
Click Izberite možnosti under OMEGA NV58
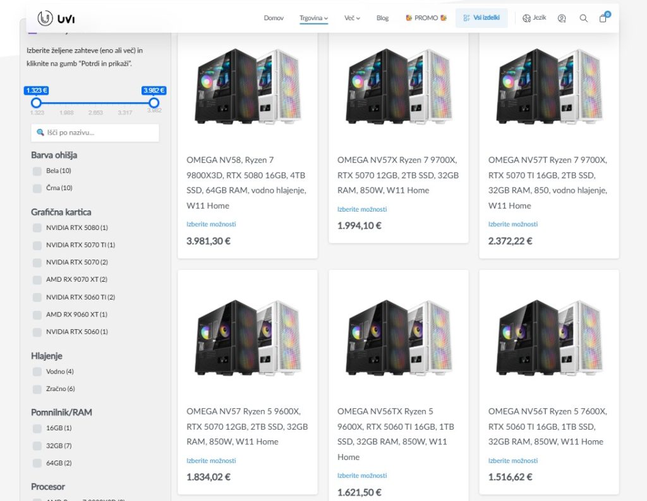coord(211,224)
